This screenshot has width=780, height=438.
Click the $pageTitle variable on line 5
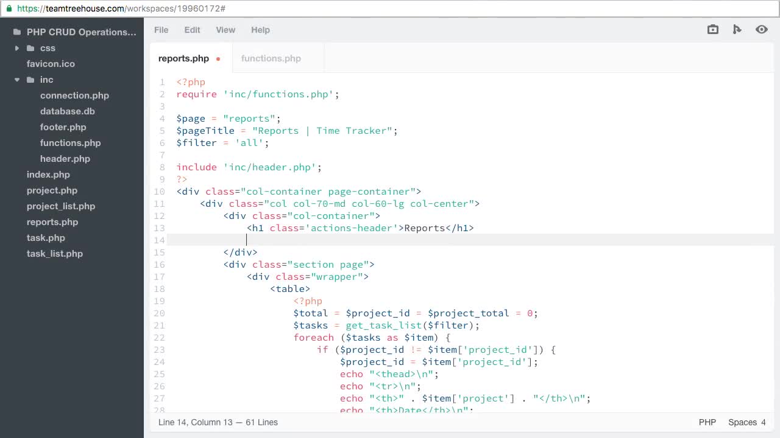coord(205,131)
